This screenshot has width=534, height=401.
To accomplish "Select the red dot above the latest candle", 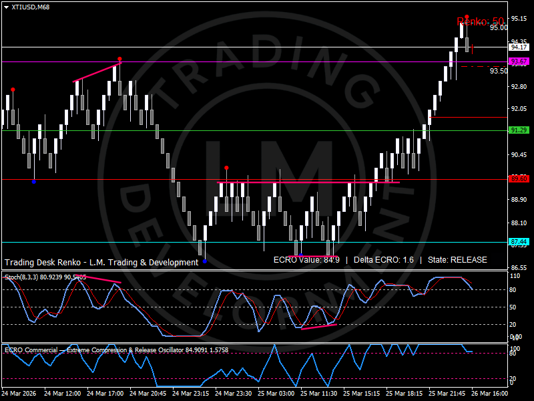I will pos(467,17).
